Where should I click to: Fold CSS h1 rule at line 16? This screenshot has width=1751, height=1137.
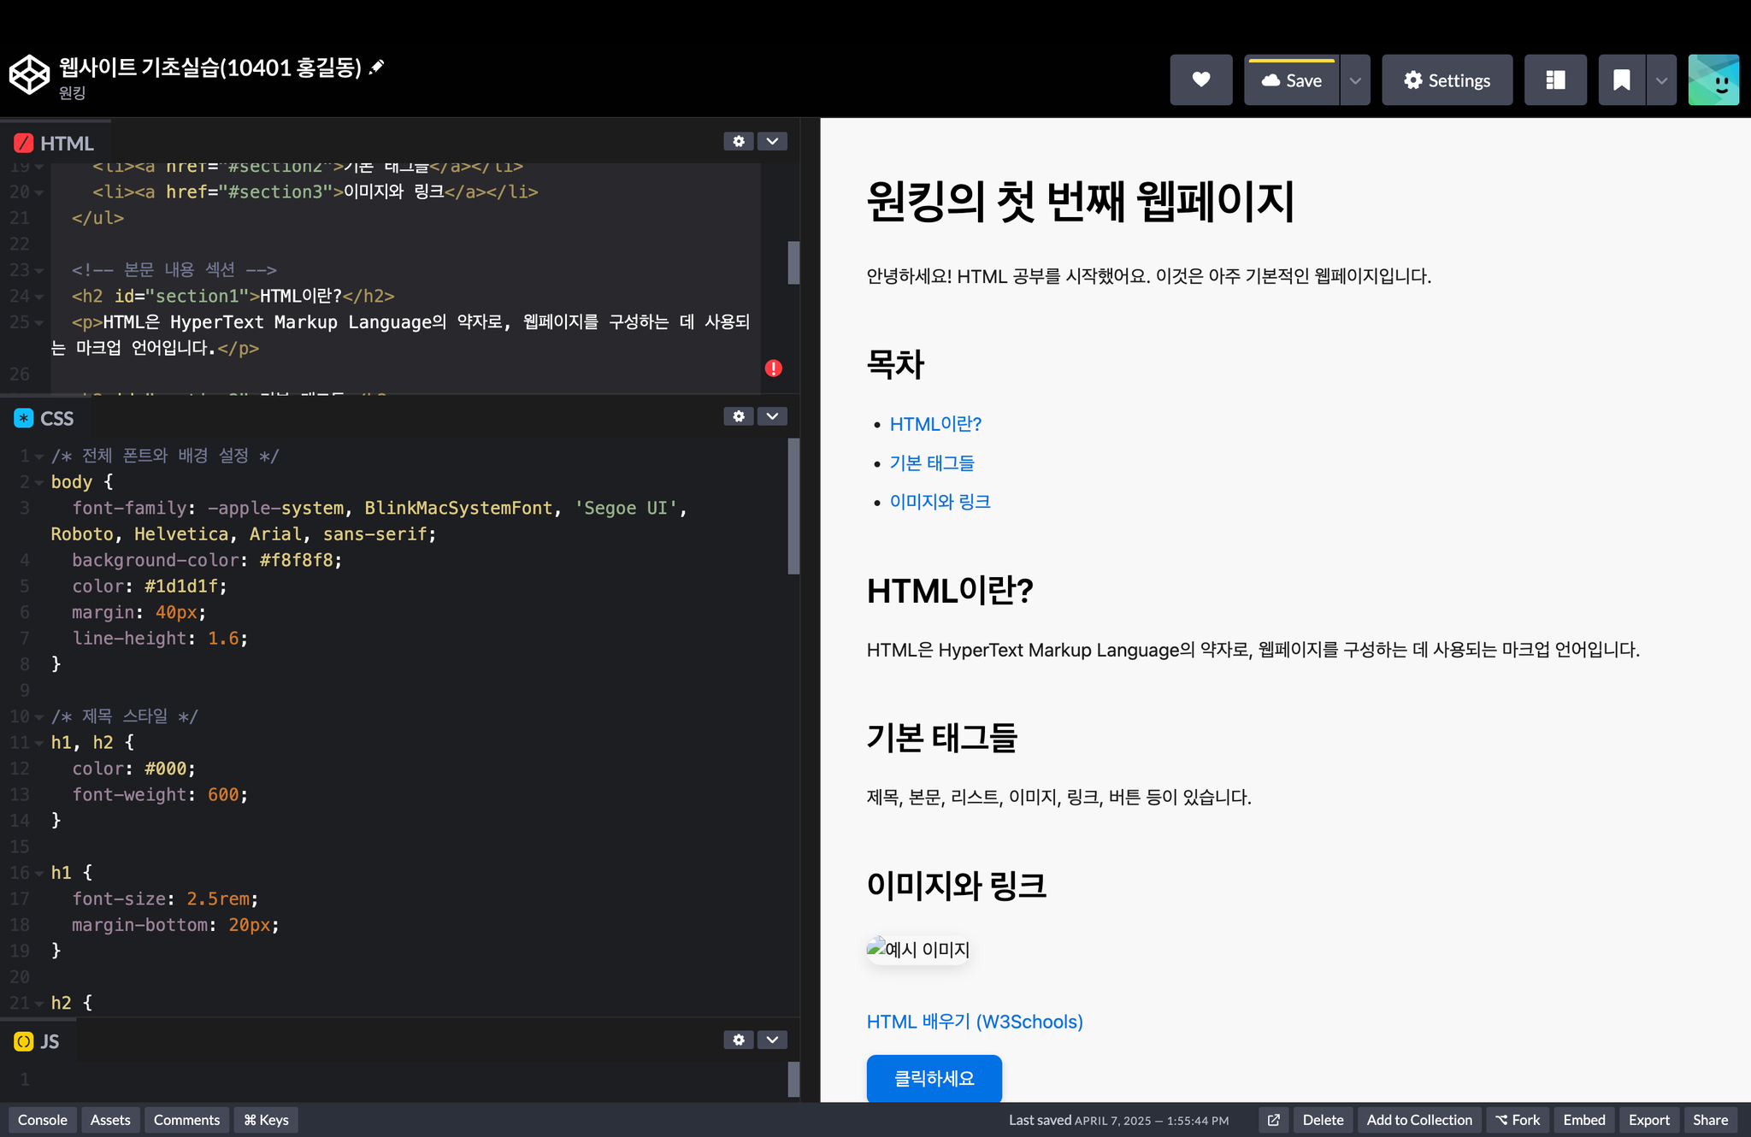39,874
